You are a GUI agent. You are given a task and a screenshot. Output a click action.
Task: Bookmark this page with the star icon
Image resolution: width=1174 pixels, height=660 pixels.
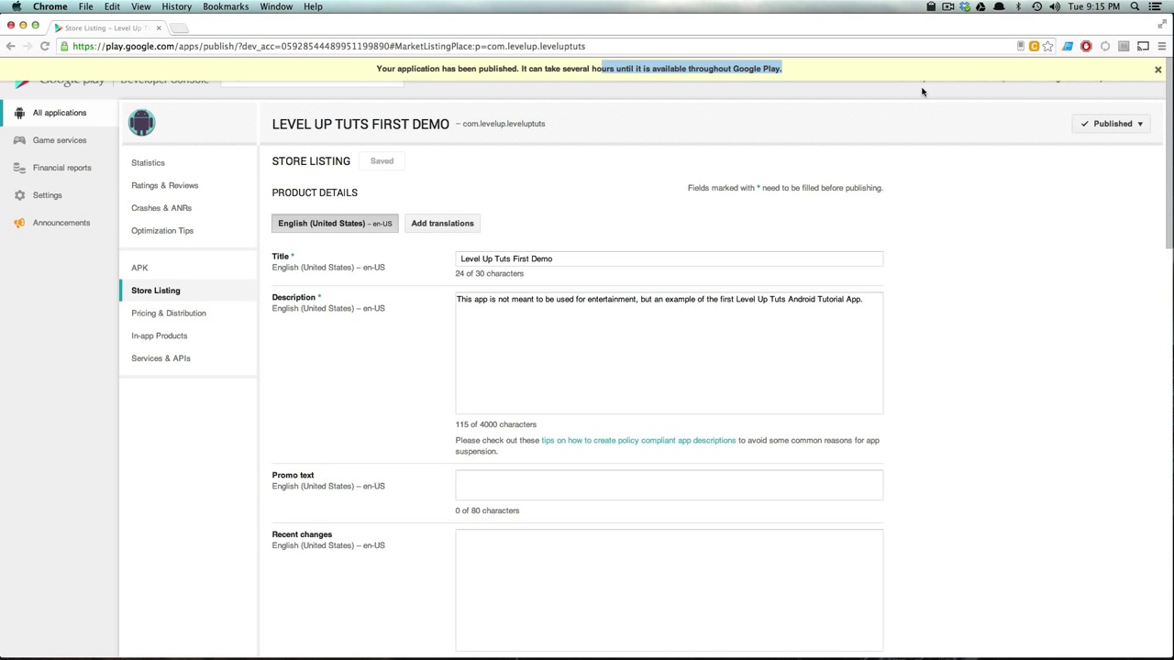(x=1047, y=46)
